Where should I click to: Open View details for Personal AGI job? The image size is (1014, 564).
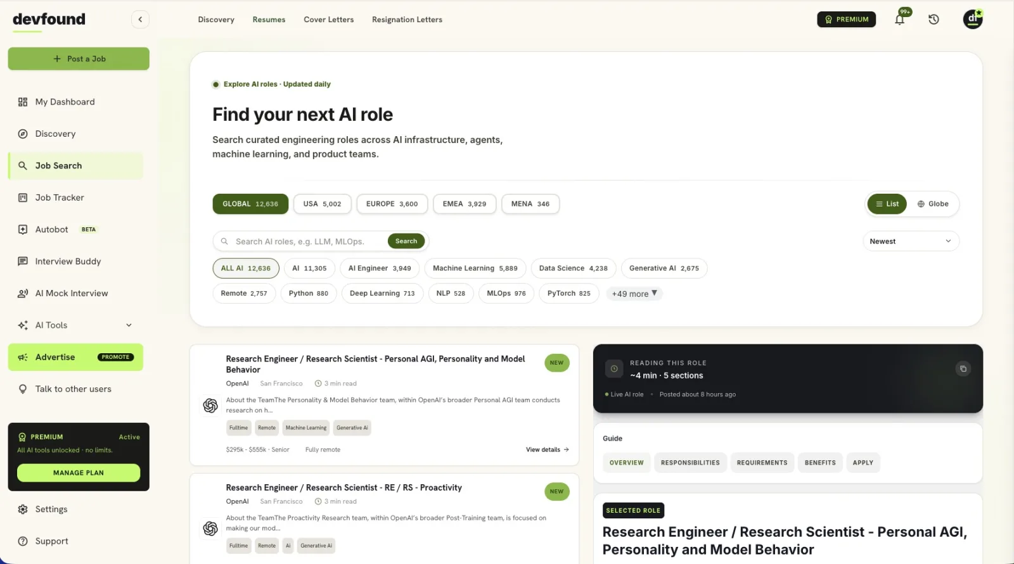[x=548, y=450]
